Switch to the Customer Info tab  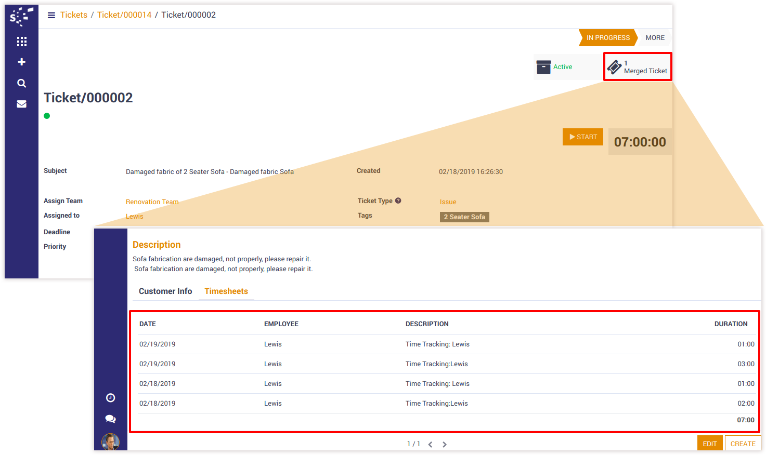[165, 291]
